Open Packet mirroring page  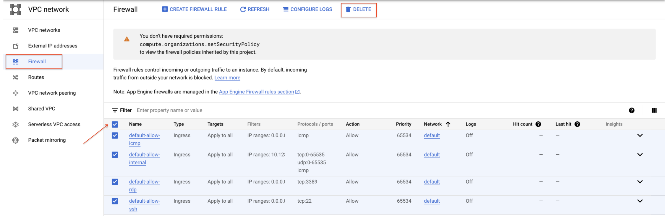tap(47, 140)
